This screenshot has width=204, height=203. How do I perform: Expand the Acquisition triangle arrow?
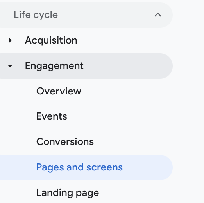tap(10, 40)
